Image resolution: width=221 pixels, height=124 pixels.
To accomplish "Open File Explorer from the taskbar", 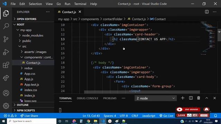I will (x=95, y=121).
